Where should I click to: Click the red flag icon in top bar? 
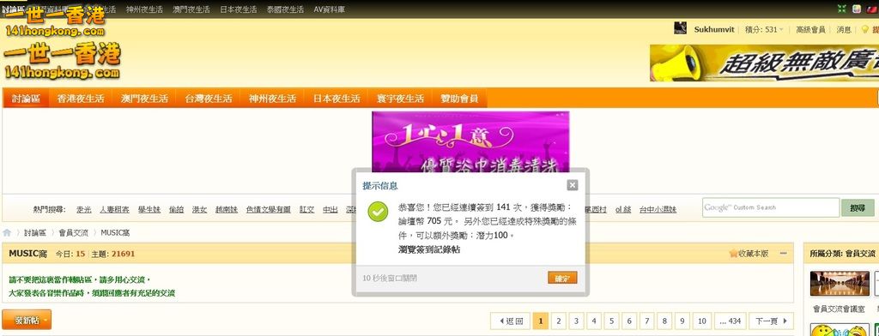(872, 9)
